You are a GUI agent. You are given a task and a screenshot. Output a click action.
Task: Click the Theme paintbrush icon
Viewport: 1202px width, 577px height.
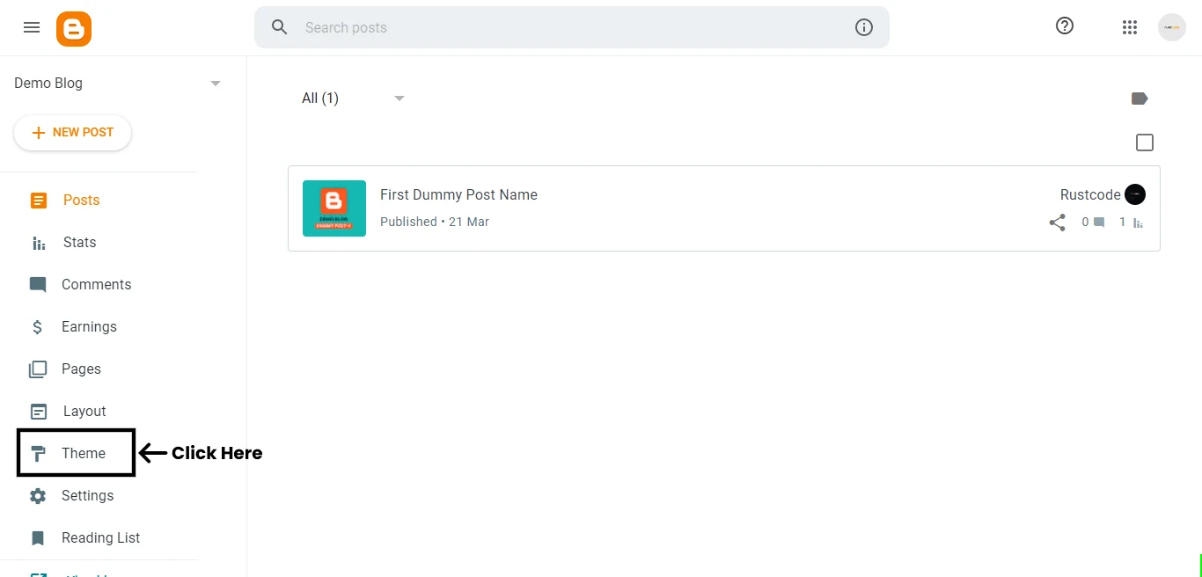tap(38, 453)
